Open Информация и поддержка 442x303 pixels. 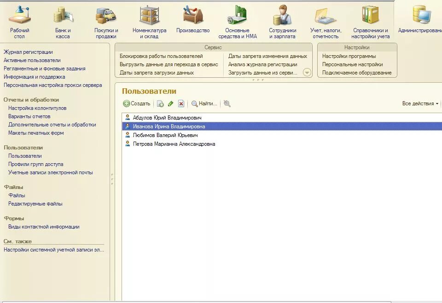coord(35,77)
